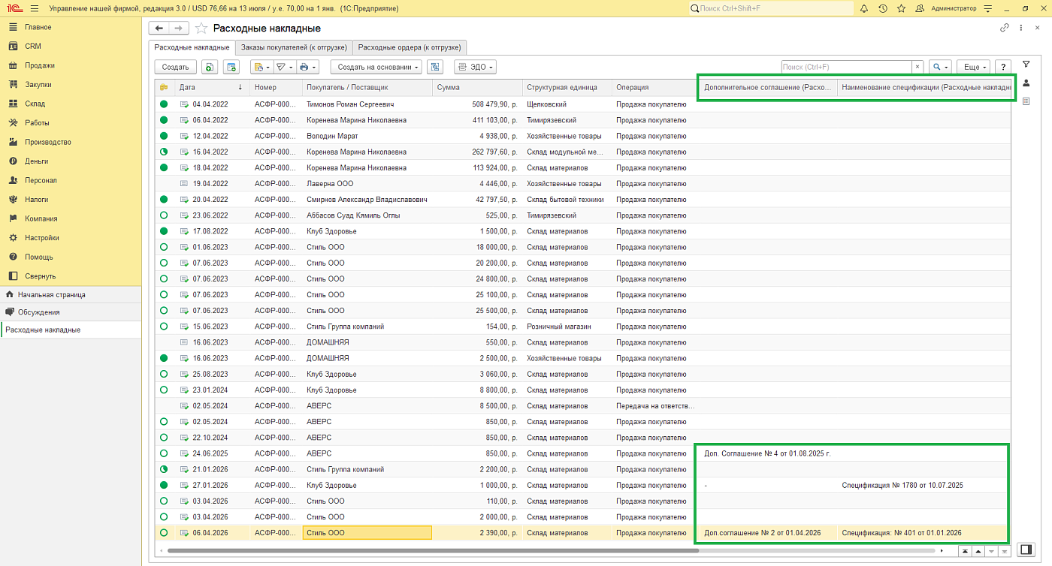Sort by the Дата column header
This screenshot has width=1052, height=566.
(212, 87)
